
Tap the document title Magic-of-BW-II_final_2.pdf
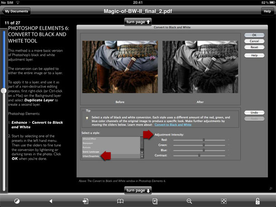[138, 11]
